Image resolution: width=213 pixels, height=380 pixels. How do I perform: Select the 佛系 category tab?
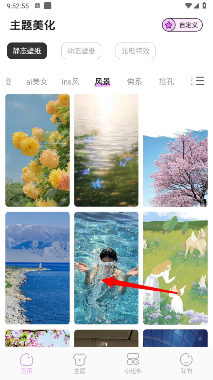(134, 81)
